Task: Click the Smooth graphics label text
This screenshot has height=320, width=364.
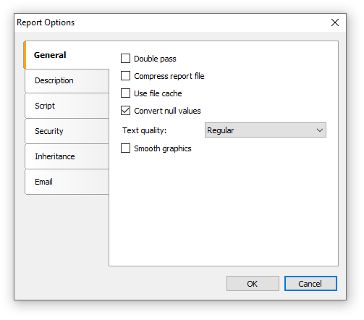Action: click(163, 148)
